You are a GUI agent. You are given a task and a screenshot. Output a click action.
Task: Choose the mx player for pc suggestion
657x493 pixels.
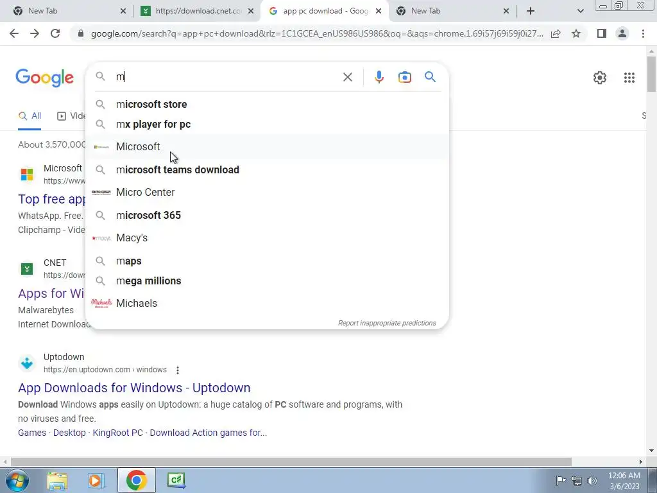(268, 125)
